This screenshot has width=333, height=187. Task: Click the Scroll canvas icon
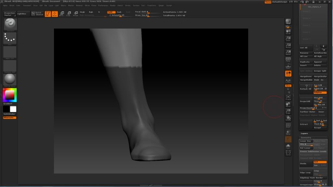(x=288, y=31)
